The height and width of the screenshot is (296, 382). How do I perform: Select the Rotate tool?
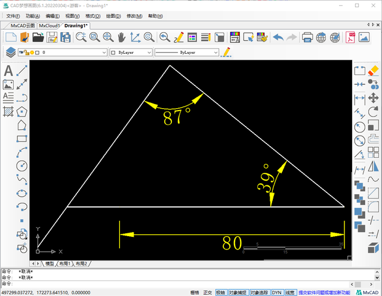(x=373, y=112)
